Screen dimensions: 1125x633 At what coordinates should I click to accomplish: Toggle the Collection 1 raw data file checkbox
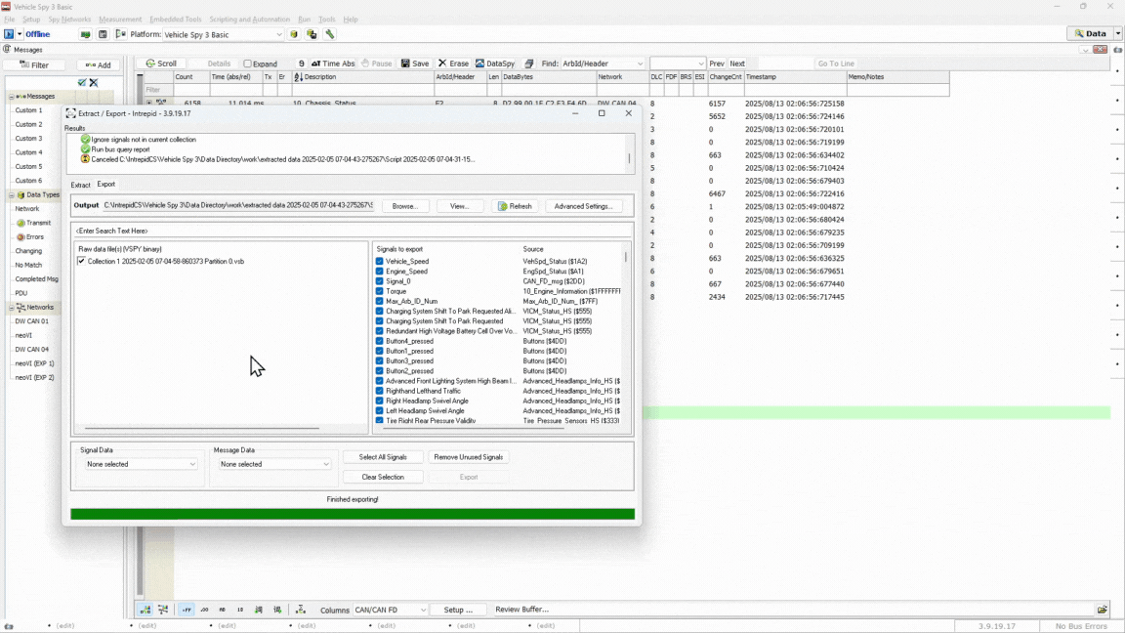[x=81, y=262]
